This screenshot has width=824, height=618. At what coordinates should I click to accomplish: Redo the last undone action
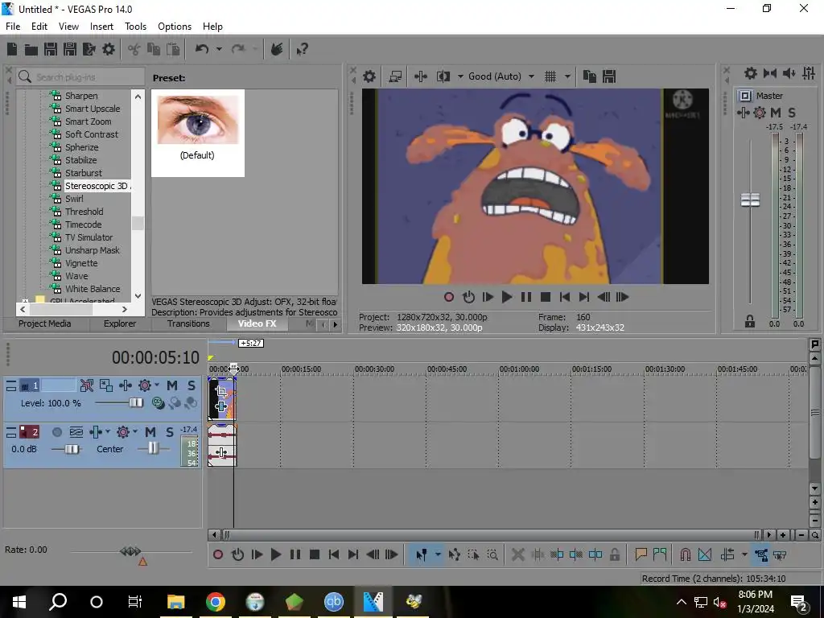(x=238, y=49)
